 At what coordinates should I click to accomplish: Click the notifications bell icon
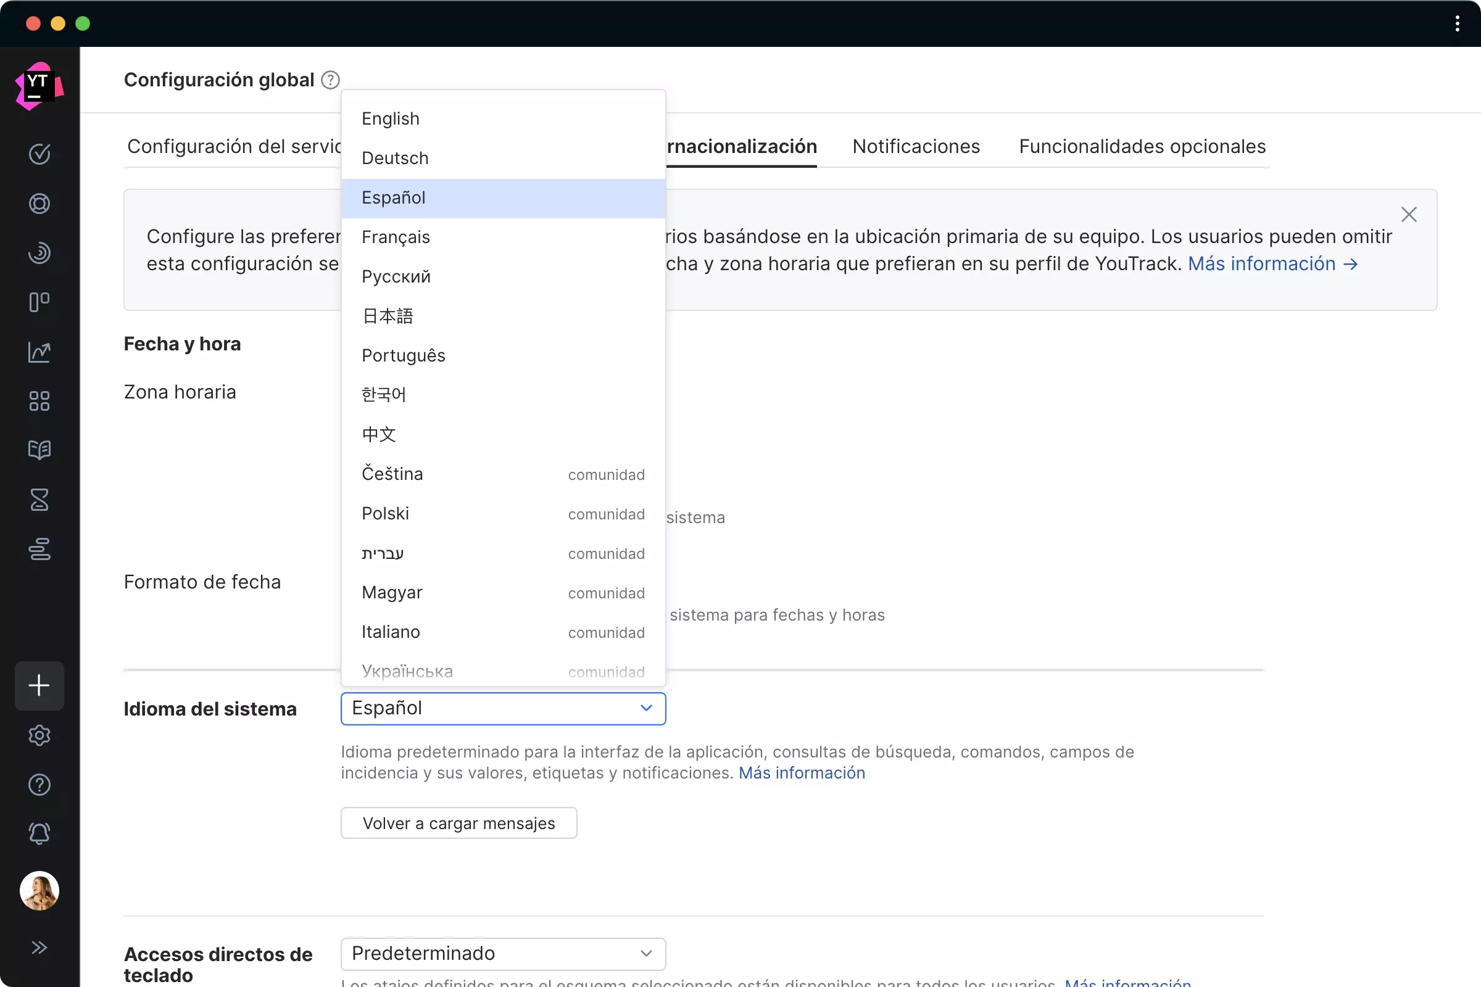point(39,833)
